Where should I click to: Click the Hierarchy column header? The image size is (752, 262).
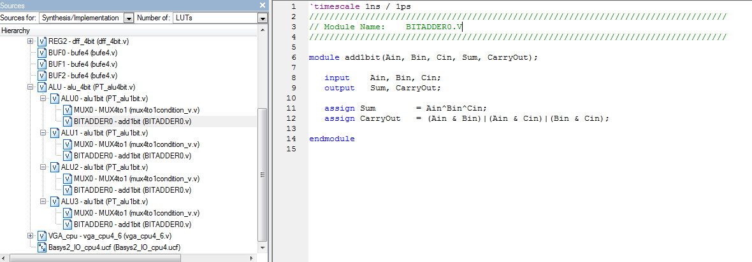129,30
